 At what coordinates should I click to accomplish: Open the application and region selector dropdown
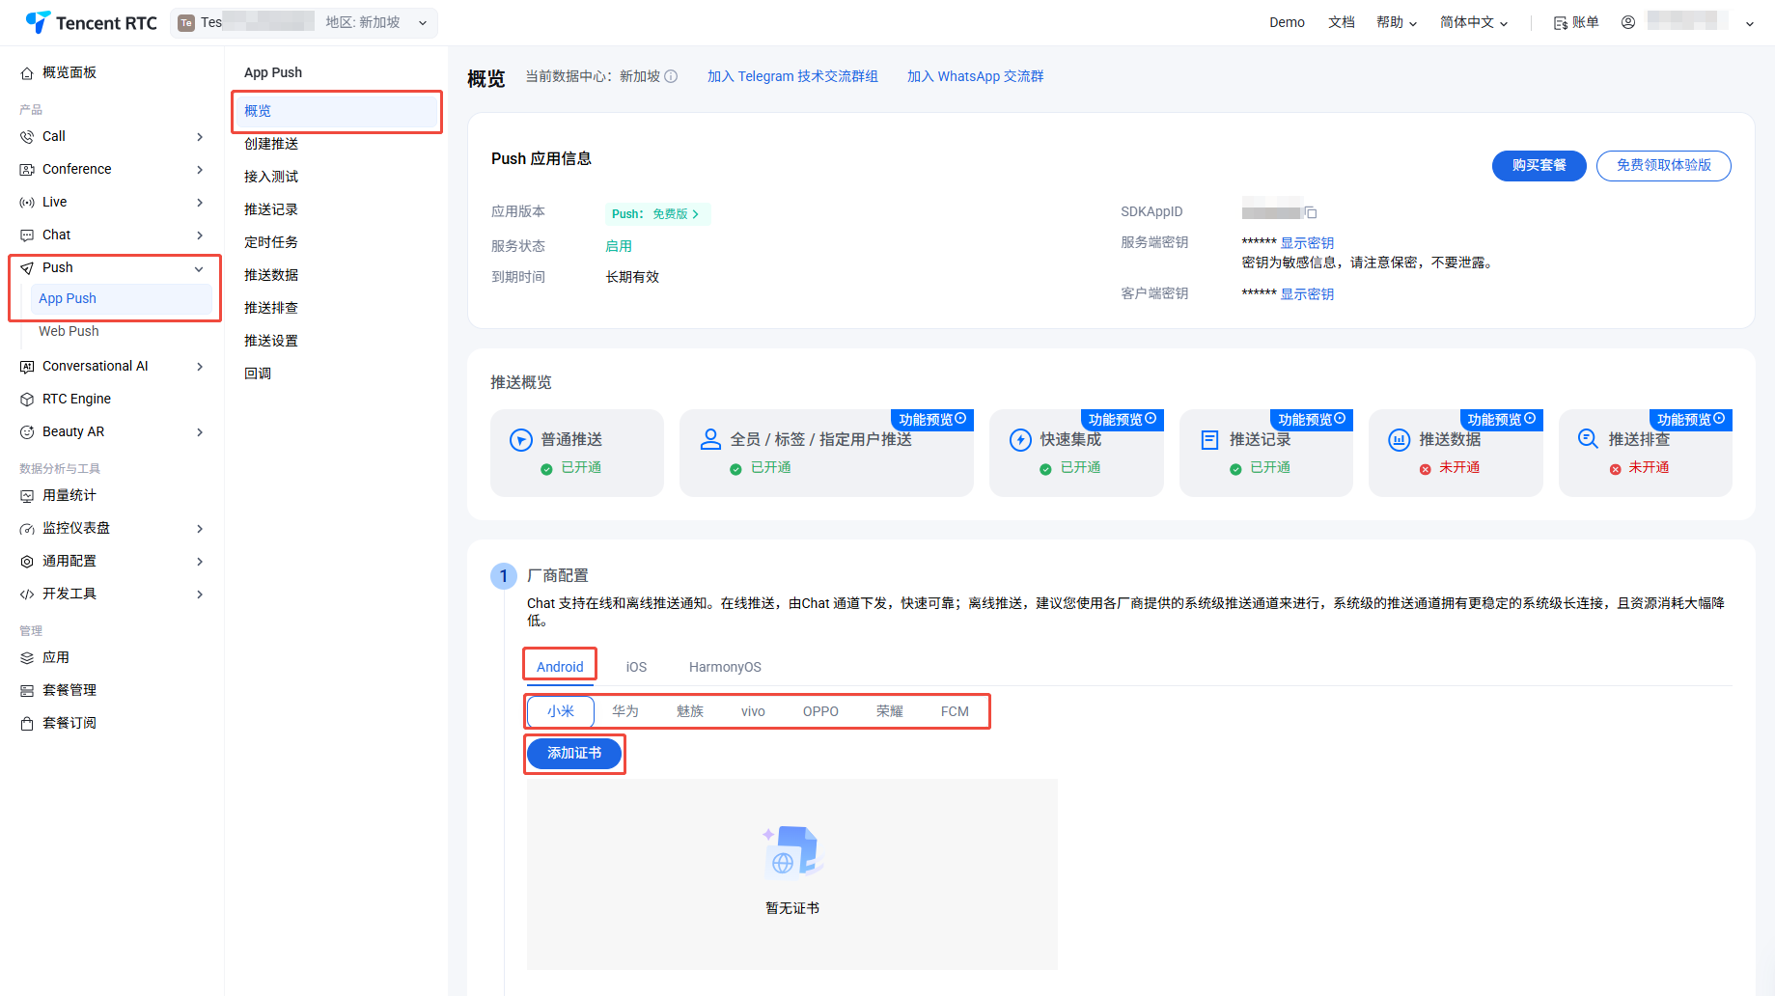(304, 22)
